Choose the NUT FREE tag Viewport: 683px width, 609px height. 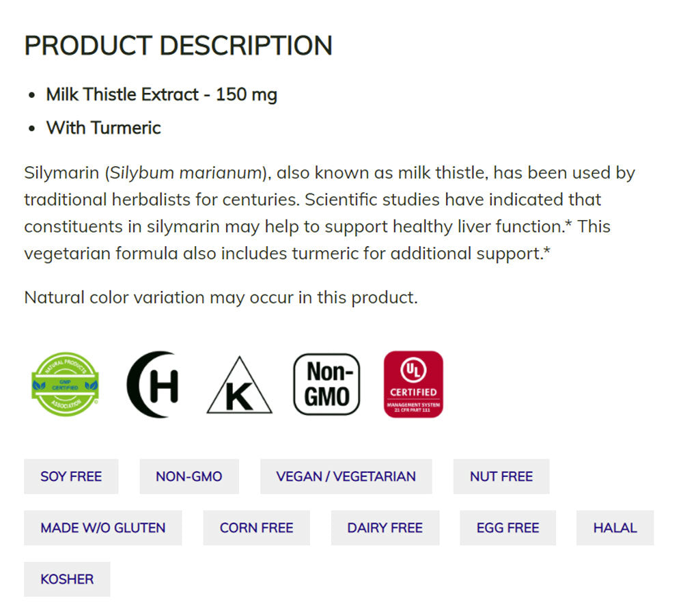(501, 476)
